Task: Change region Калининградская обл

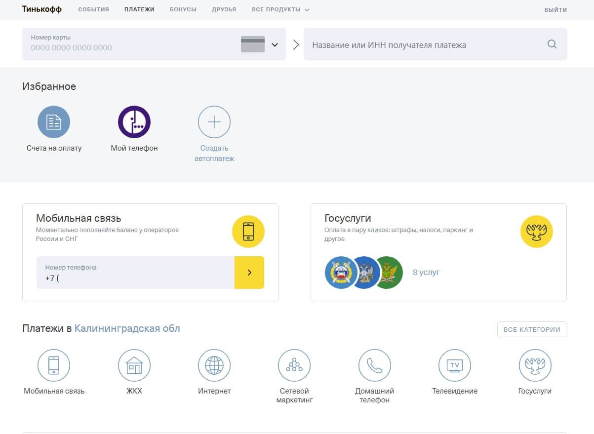Action: coord(127,328)
